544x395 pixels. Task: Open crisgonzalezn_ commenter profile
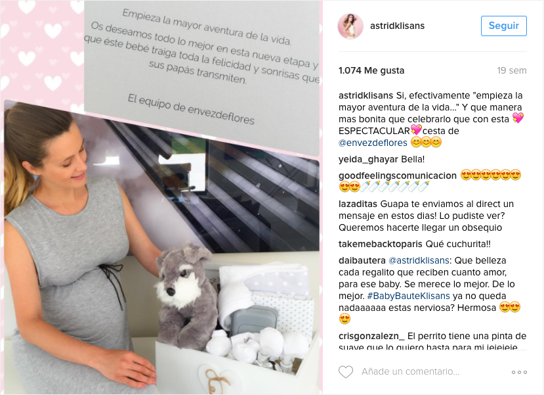pyautogui.click(x=371, y=337)
